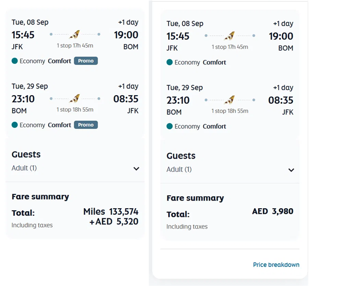Click teal Economy dot on right outbound flight
The image size is (339, 290).
(x=170, y=62)
